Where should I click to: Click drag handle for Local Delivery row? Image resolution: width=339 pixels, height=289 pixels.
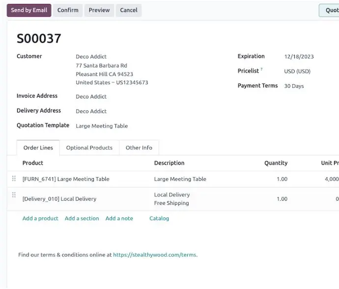click(14, 195)
